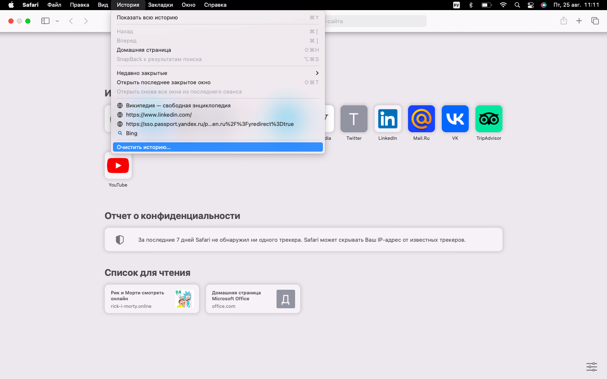Open the Safari menu
Viewport: 607px width, 379px height.
30,5
